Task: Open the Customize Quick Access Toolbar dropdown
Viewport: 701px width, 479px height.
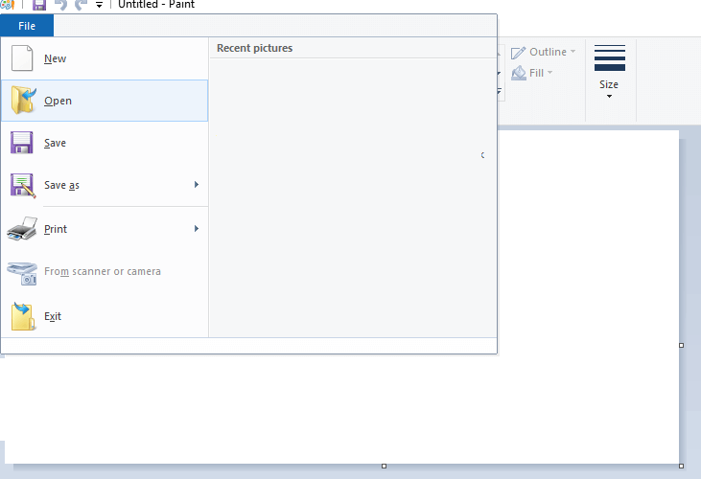Action: click(99, 6)
